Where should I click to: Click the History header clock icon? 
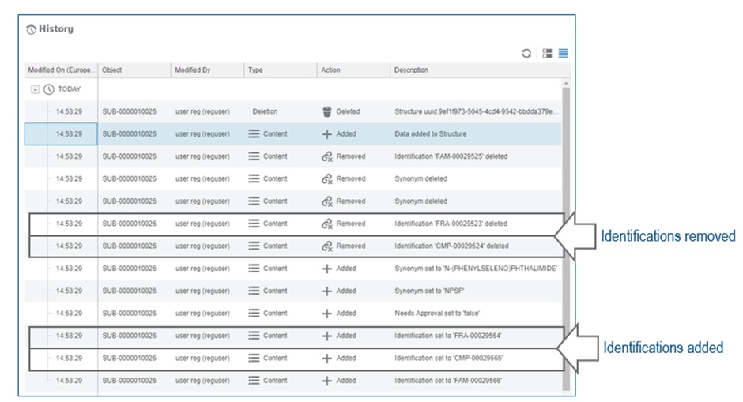pyautogui.click(x=31, y=30)
